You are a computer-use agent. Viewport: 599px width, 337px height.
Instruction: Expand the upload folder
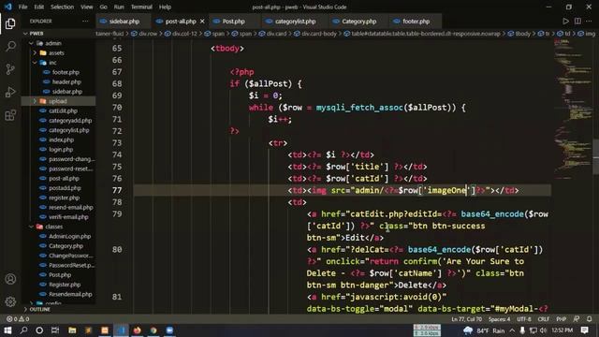(x=35, y=101)
